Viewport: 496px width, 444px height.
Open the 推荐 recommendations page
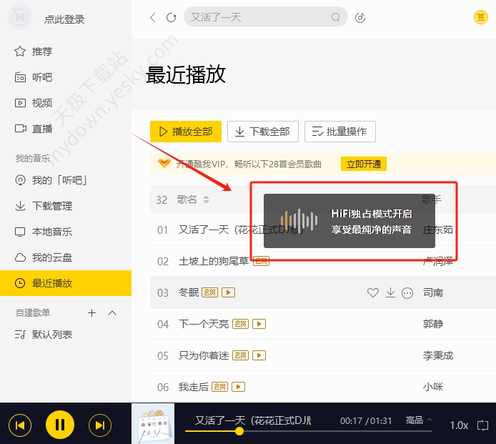pos(33,51)
